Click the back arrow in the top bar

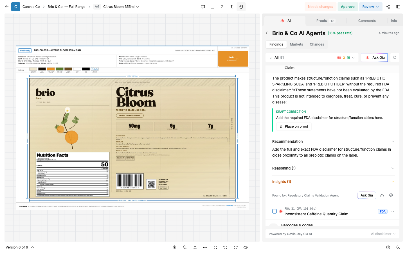click(7, 7)
